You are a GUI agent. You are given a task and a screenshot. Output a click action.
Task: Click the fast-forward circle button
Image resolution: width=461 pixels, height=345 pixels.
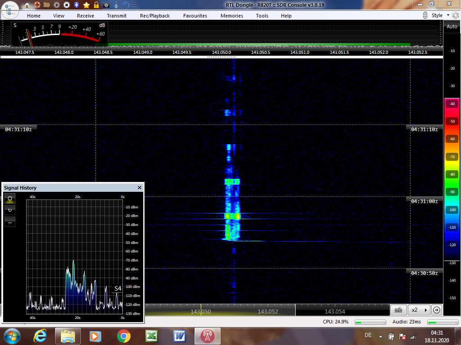click(437, 310)
